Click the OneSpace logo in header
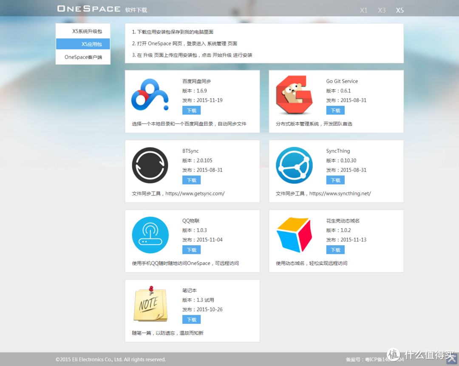This screenshot has height=366, width=459. [x=89, y=9]
